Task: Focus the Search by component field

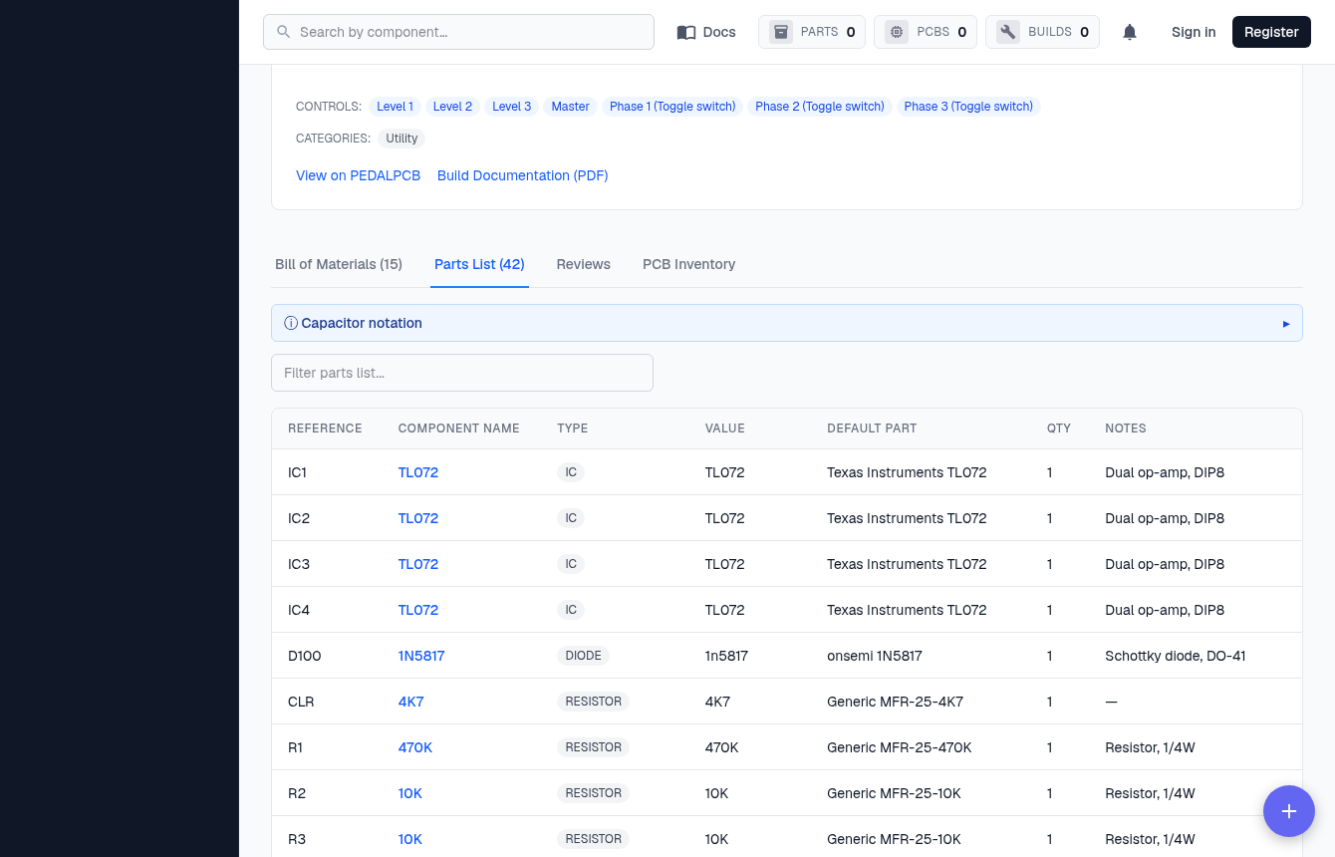Action: pos(458,32)
